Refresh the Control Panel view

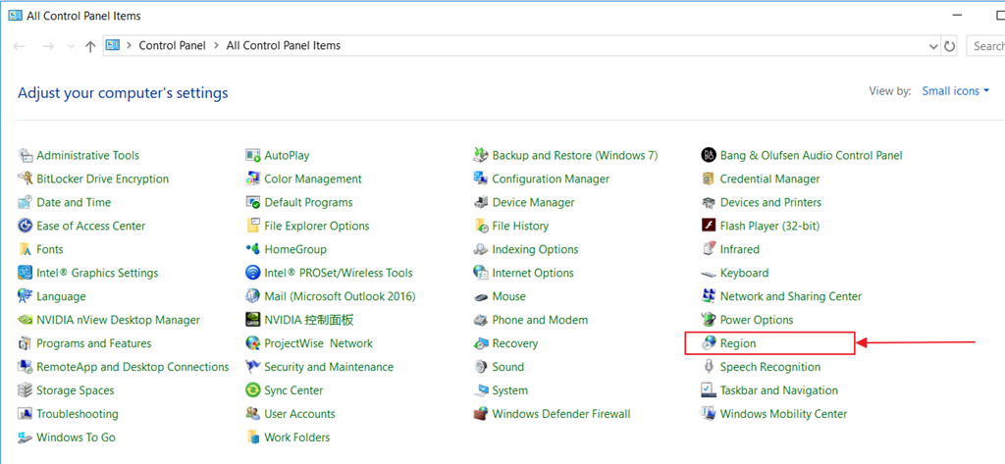pyautogui.click(x=950, y=46)
